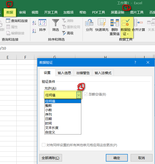Click the 高级 advanced filter icon

pos(64,33)
